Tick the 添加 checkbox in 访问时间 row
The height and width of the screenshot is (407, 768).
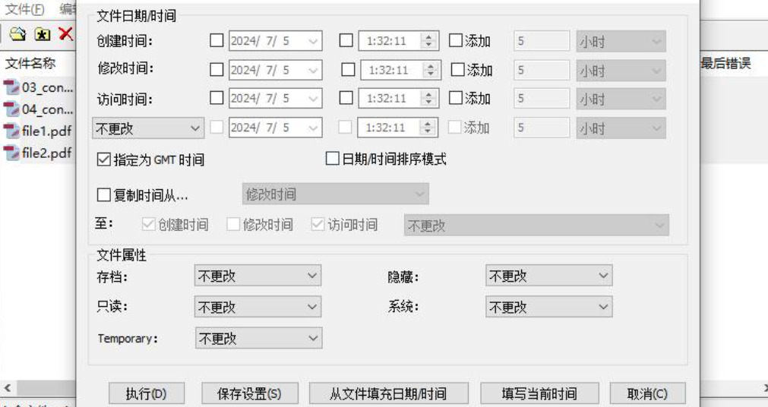456,98
